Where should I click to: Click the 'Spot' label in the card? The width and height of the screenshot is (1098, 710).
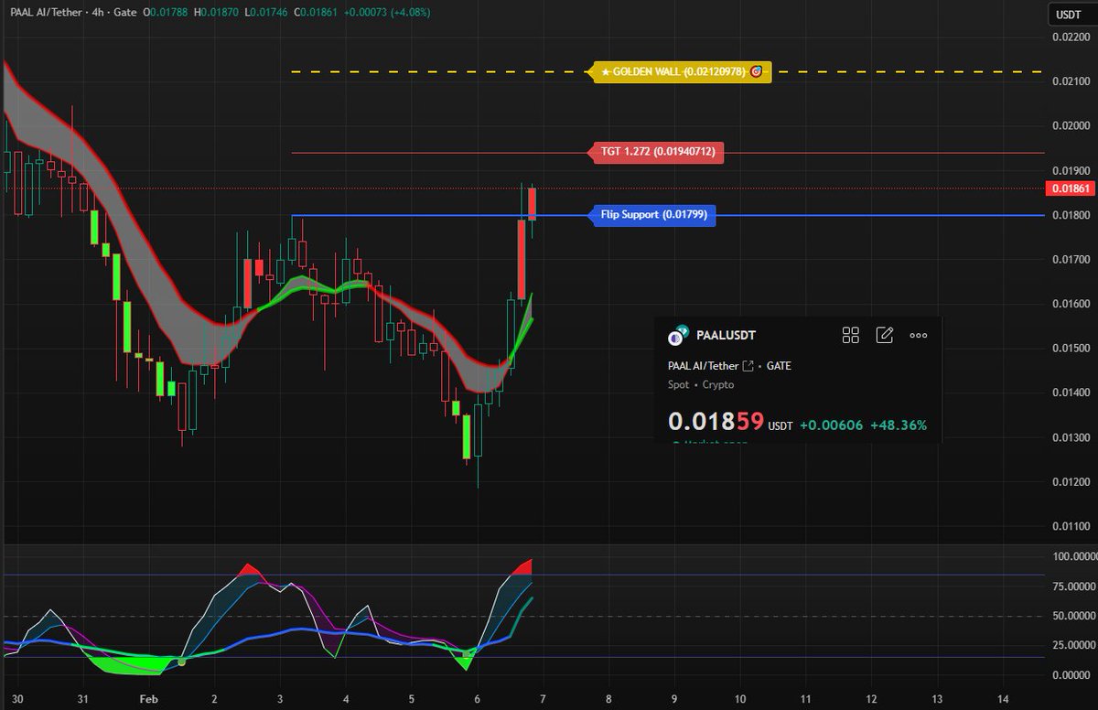coord(678,385)
